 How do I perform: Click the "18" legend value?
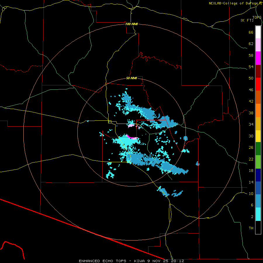[251, 171]
